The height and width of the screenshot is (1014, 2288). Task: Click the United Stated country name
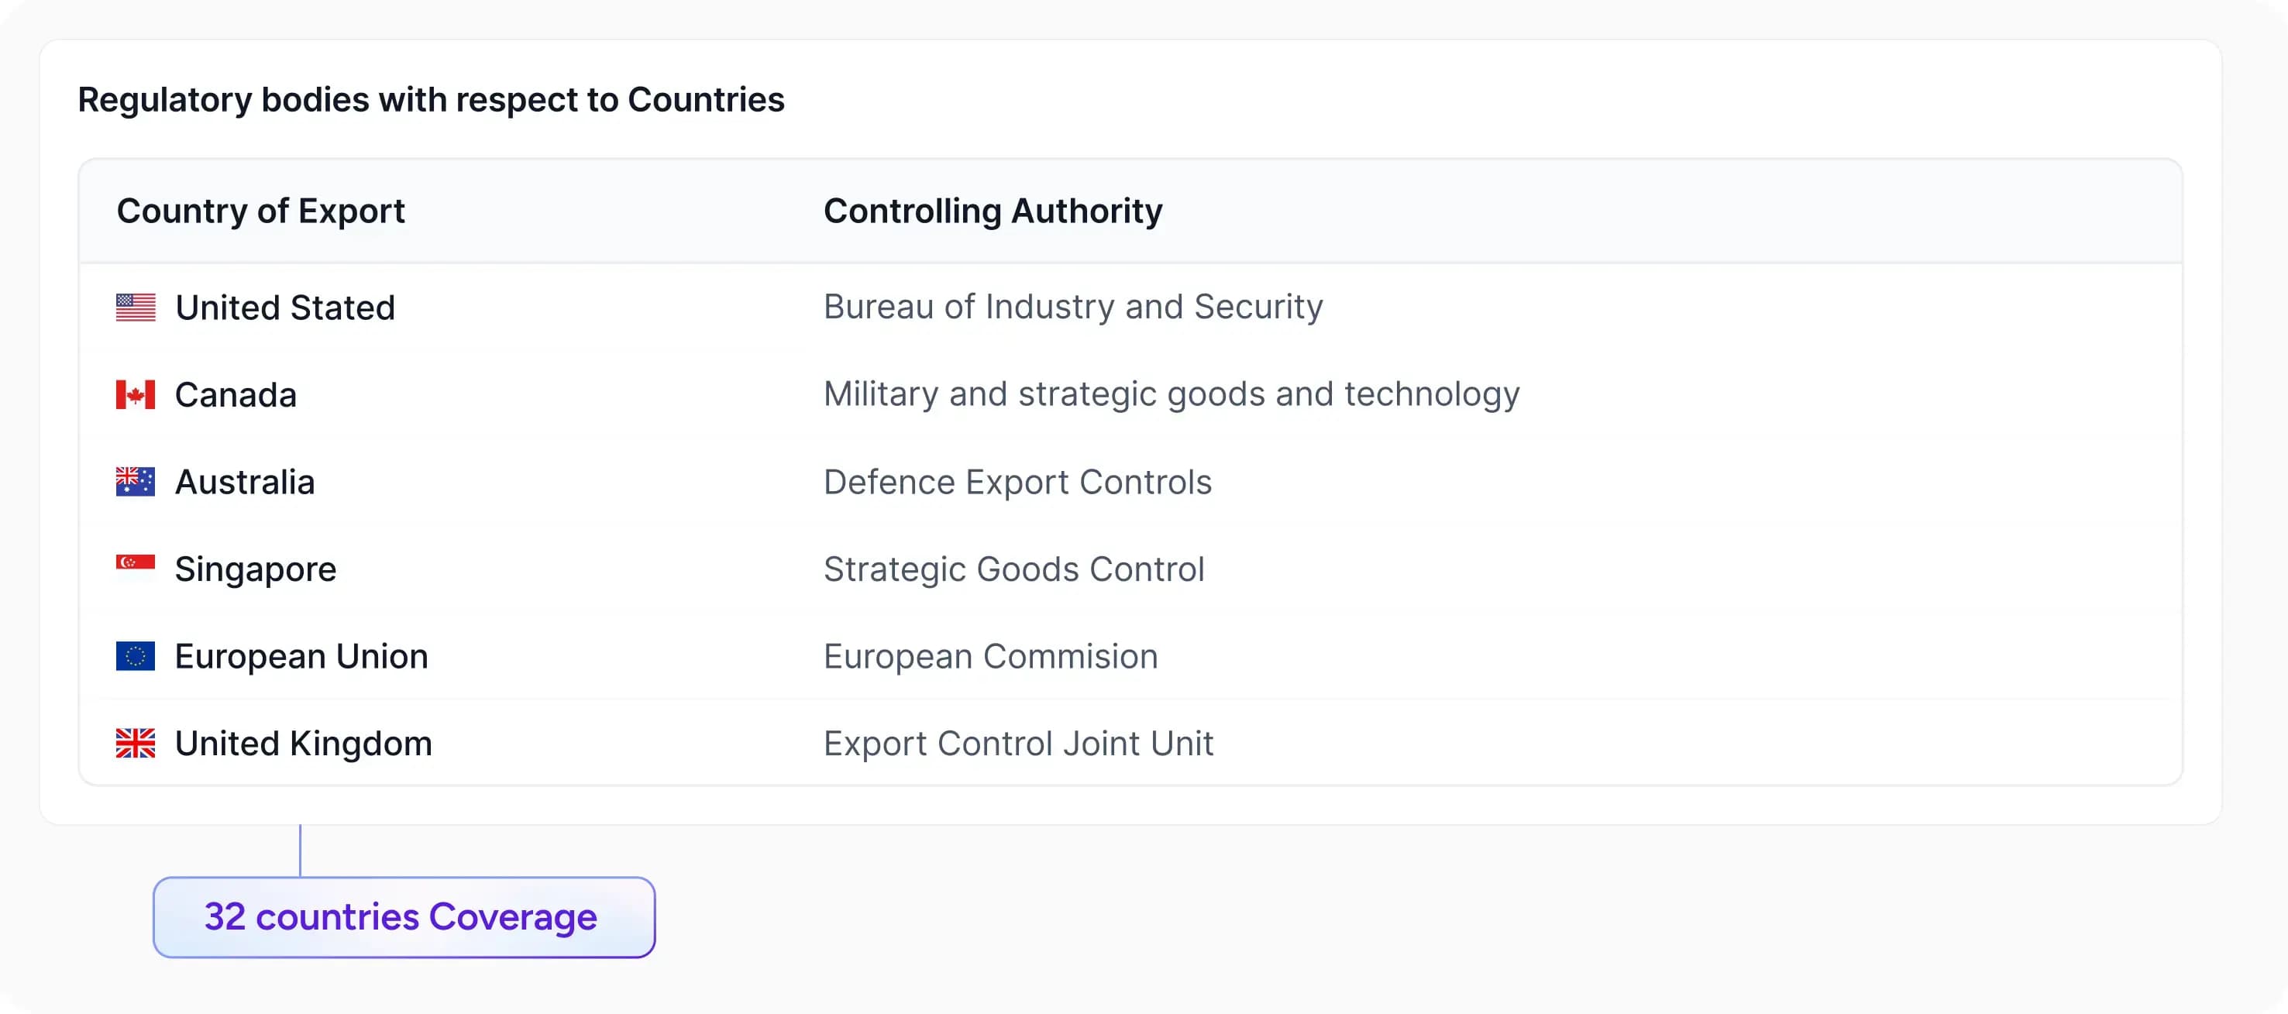click(284, 308)
